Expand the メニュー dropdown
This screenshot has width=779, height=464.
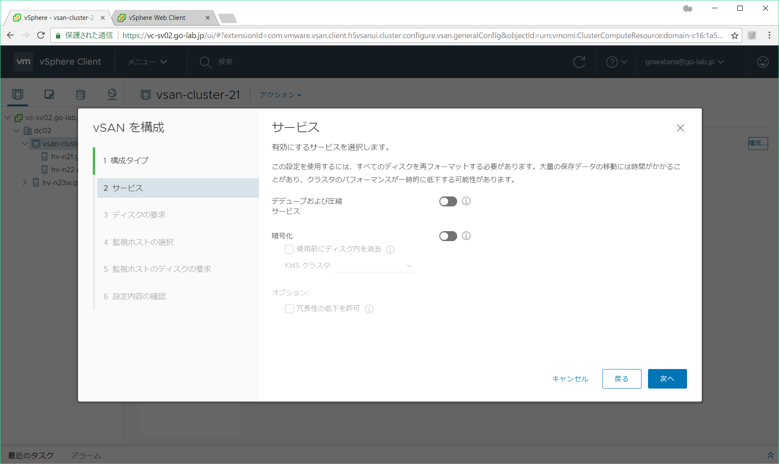pos(147,62)
